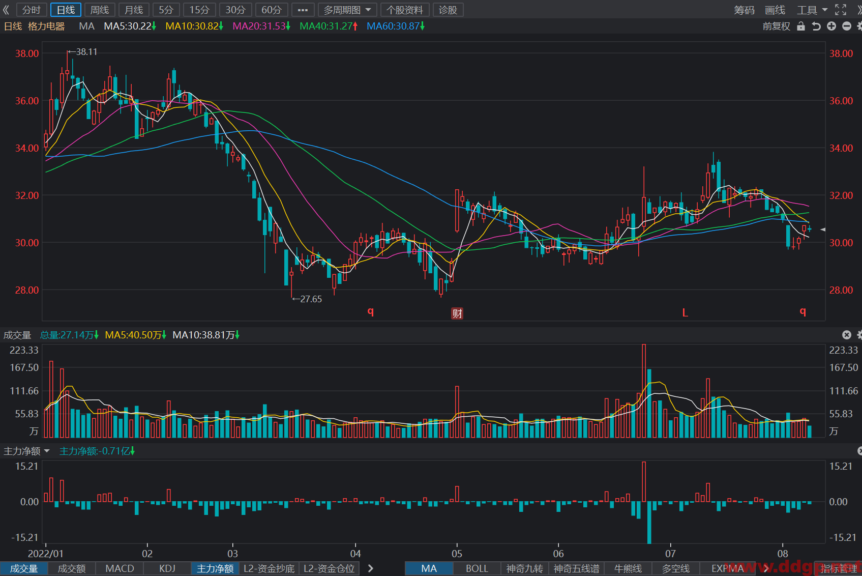Click the MA indicator label
Screen dimensions: 862x576
pos(87,26)
